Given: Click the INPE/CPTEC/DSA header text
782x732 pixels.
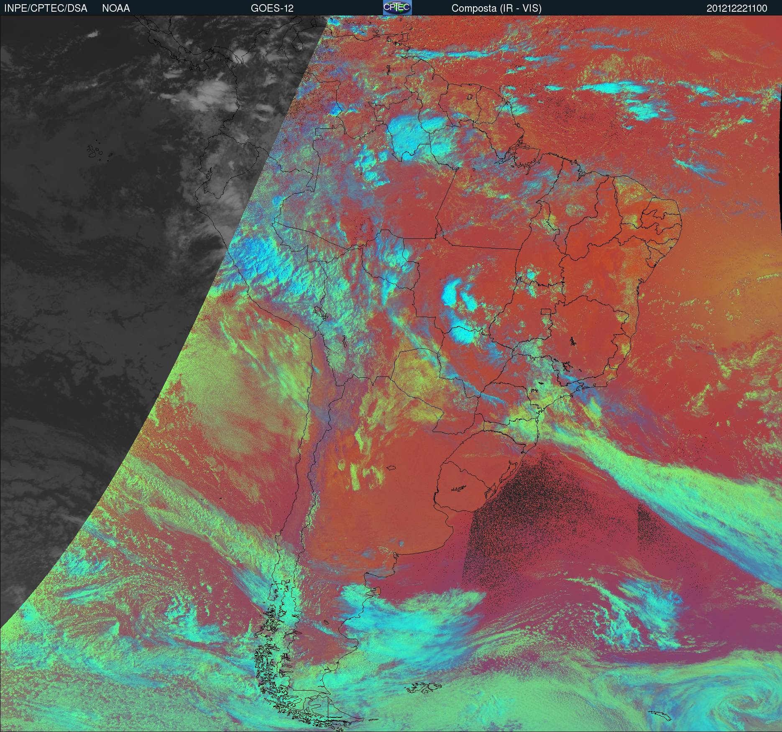Looking at the screenshot, I should pos(46,8).
